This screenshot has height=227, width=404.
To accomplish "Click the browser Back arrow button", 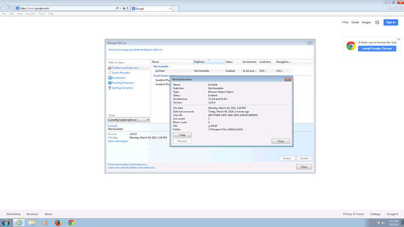I will 5,8.
